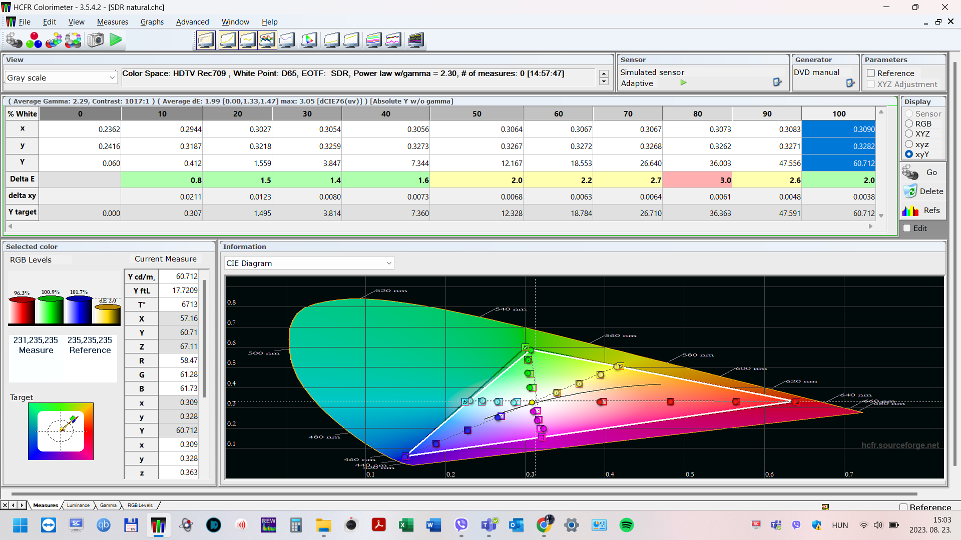Open Spotify from the taskbar

626,525
